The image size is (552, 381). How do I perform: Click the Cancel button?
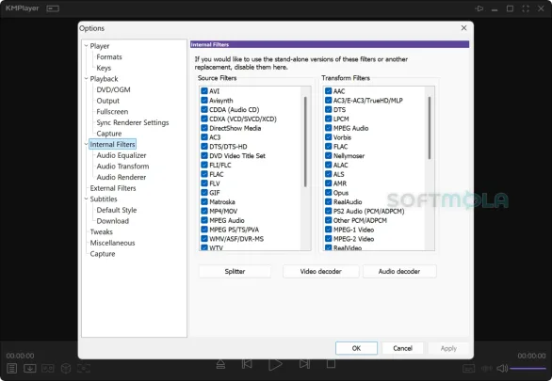click(402, 348)
